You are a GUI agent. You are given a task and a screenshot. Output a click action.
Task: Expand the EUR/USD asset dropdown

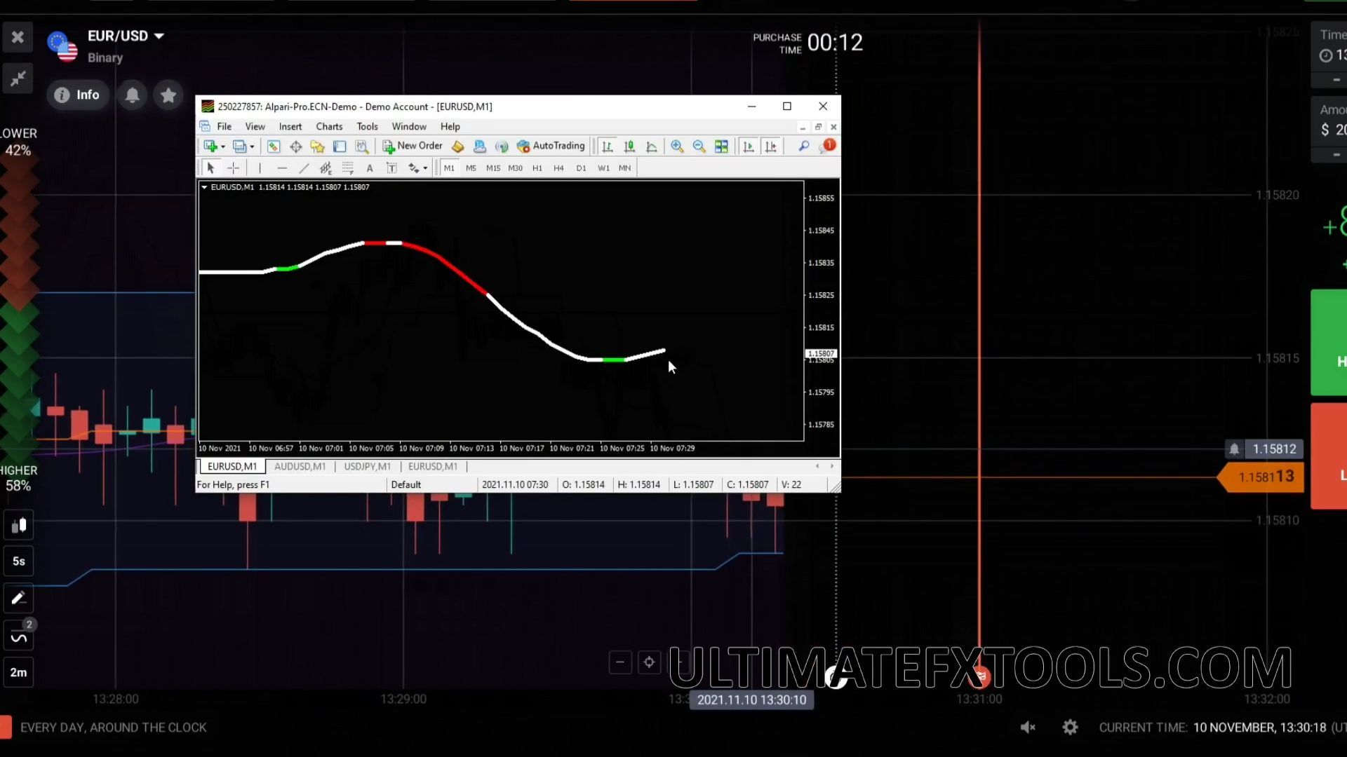159,36
